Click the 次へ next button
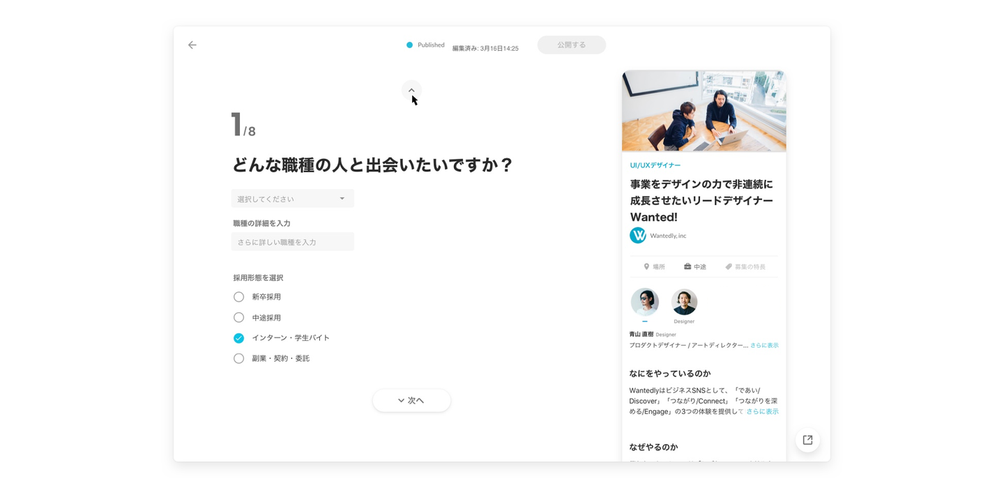The width and height of the screenshot is (1004, 488). pos(411,401)
